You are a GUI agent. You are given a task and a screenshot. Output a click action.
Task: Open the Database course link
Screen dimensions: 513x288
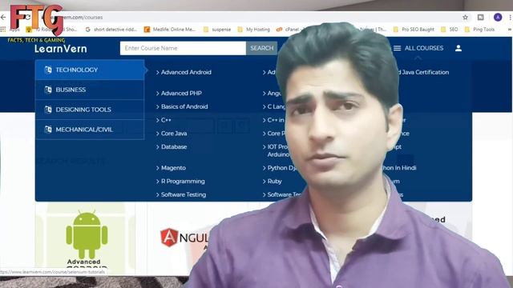point(174,146)
